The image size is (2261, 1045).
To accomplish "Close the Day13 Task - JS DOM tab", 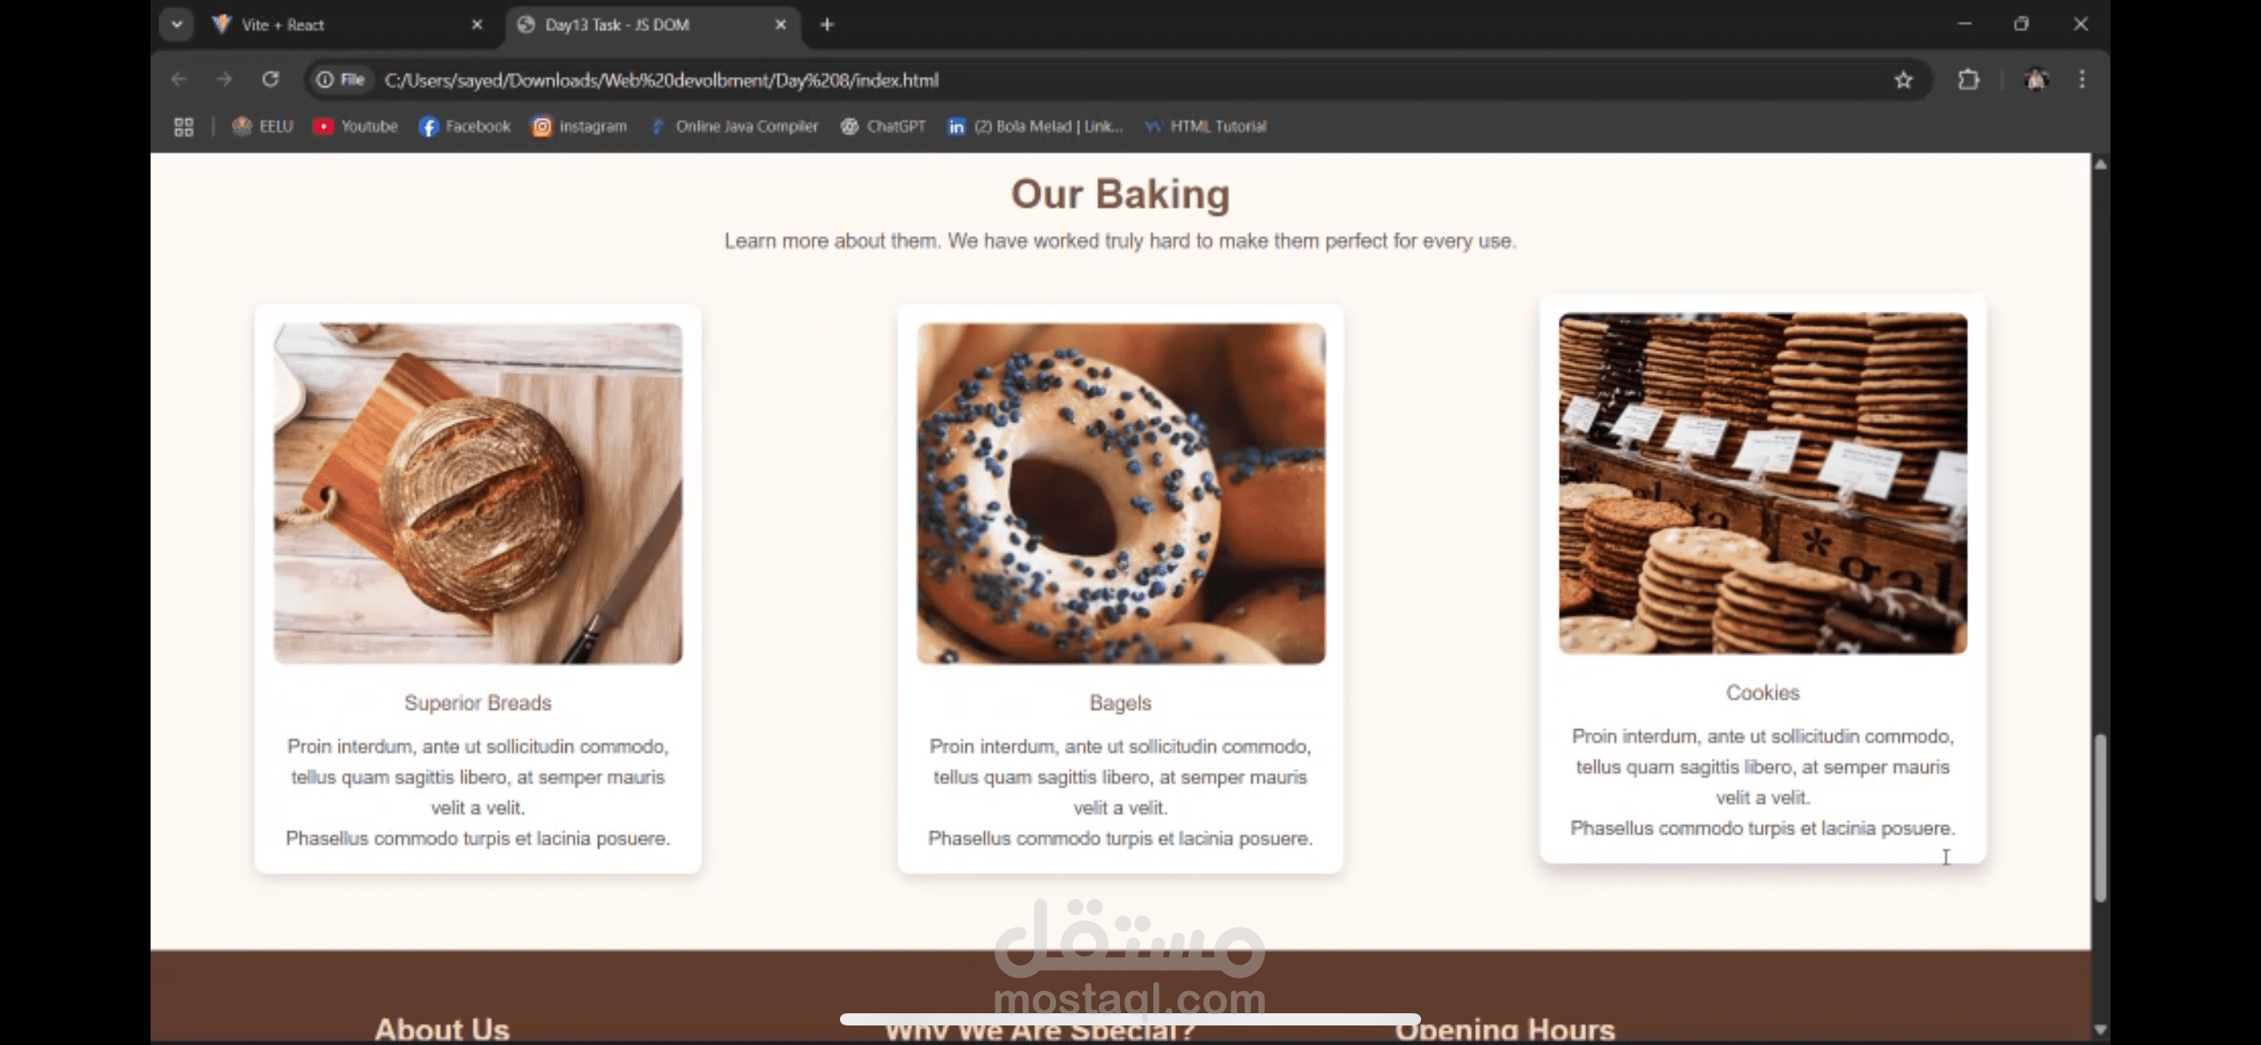I will pyautogui.click(x=781, y=24).
